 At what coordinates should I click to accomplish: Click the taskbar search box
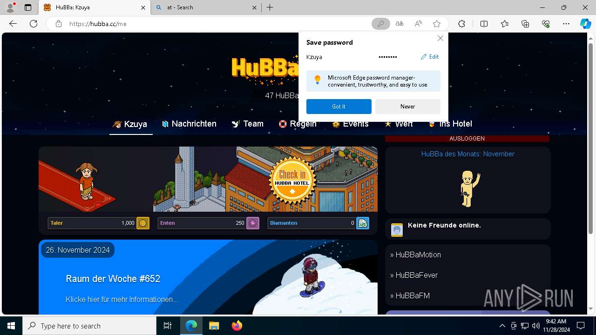click(89, 326)
